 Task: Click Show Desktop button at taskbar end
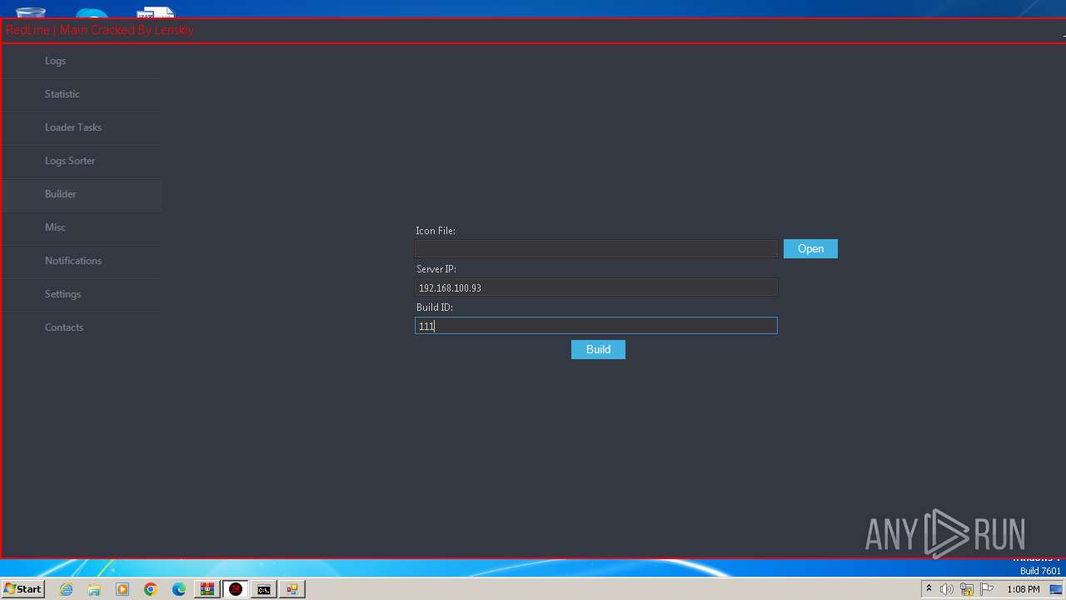pyautogui.click(x=1056, y=589)
